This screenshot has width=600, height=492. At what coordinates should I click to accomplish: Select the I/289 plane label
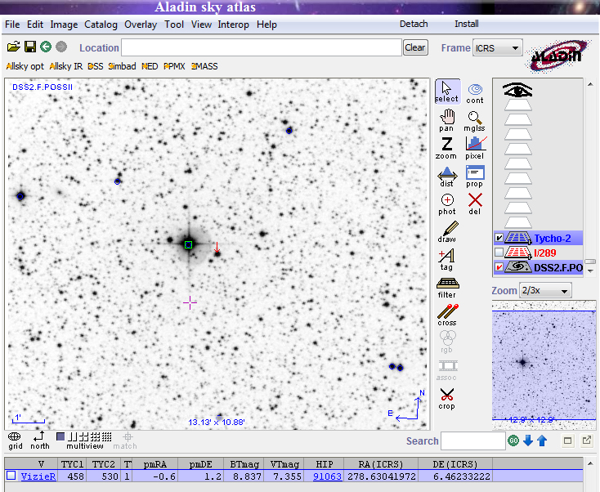click(545, 253)
